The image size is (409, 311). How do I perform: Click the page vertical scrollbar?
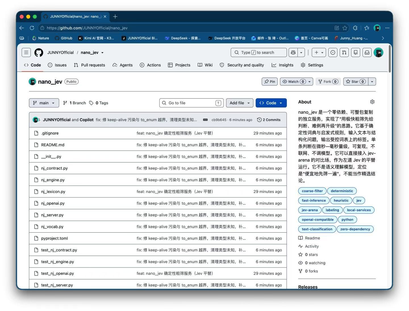point(390,59)
